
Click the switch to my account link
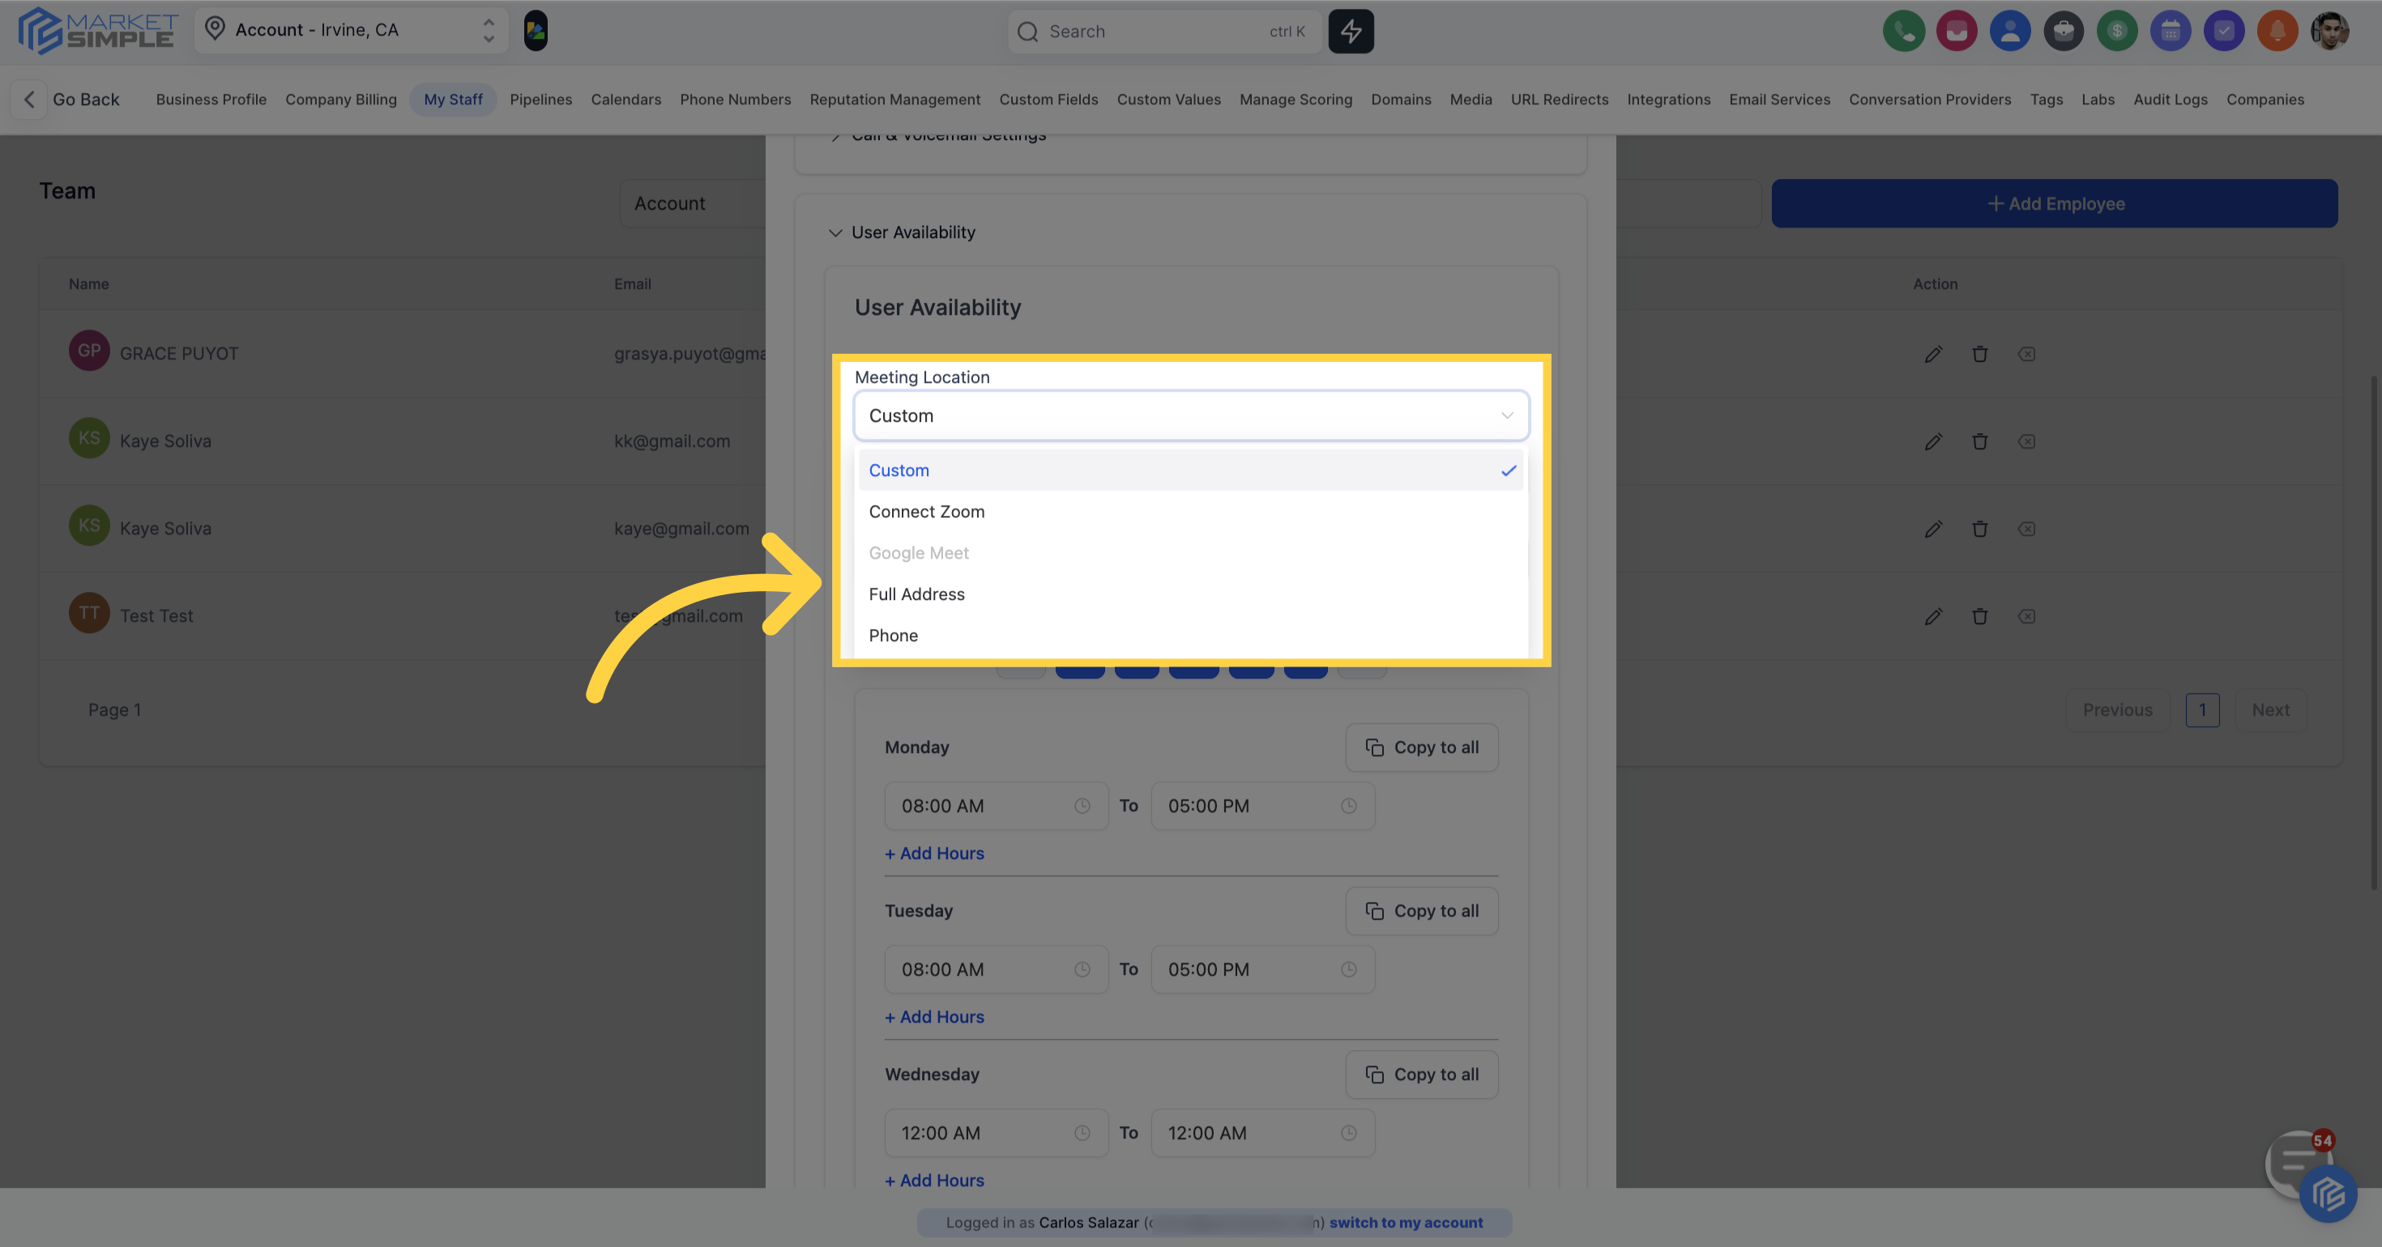1407,1222
